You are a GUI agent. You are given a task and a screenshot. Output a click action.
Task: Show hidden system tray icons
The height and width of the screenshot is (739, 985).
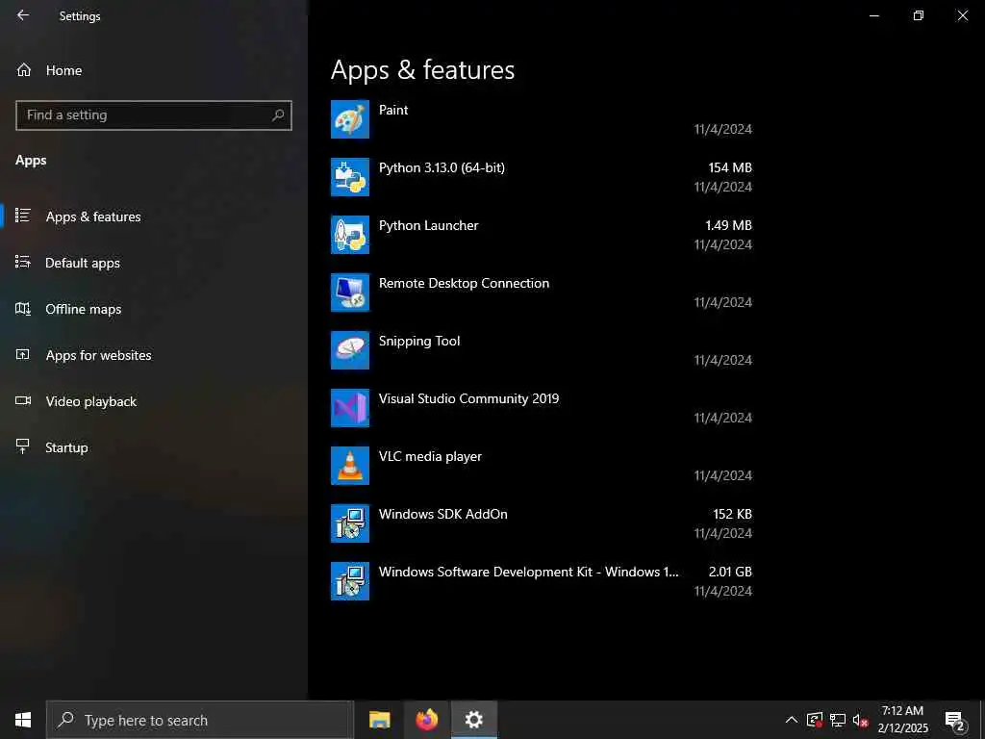click(x=792, y=720)
